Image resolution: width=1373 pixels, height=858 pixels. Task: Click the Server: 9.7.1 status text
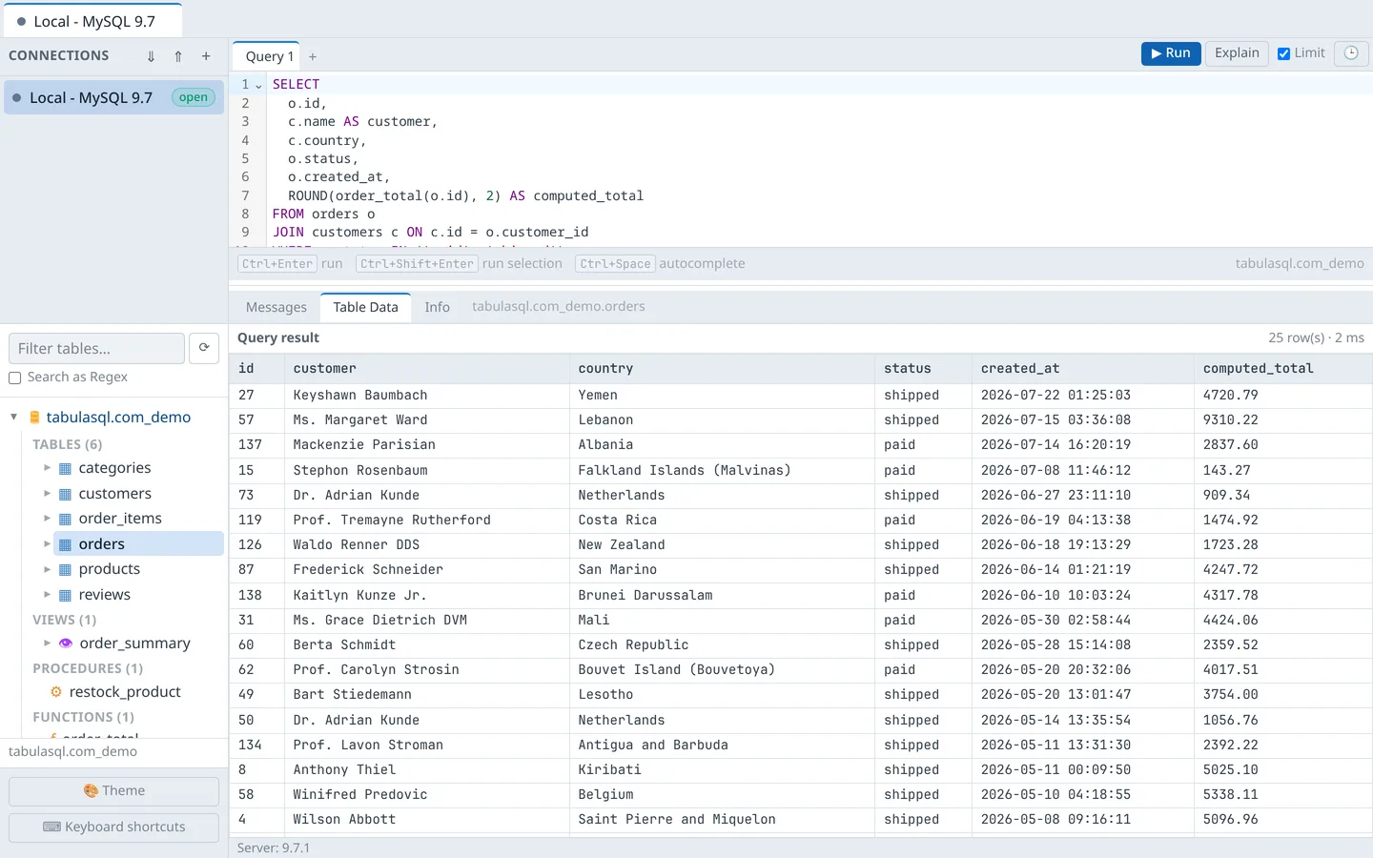point(274,848)
